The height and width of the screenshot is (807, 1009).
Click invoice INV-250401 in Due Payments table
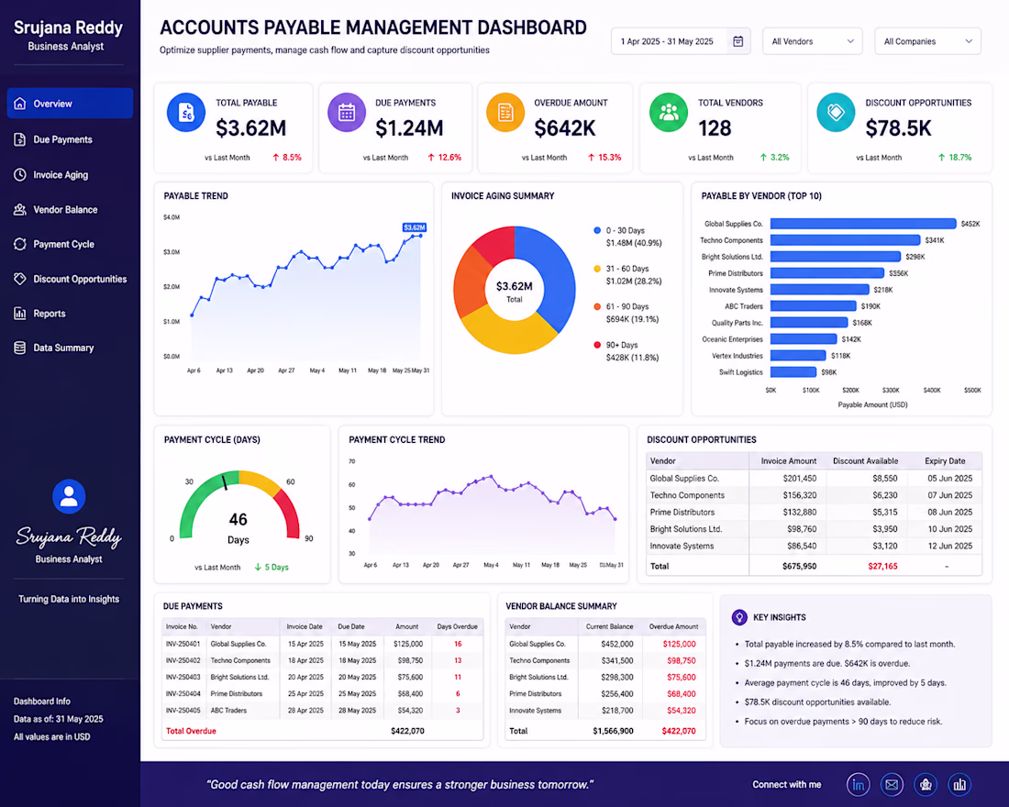[183, 644]
